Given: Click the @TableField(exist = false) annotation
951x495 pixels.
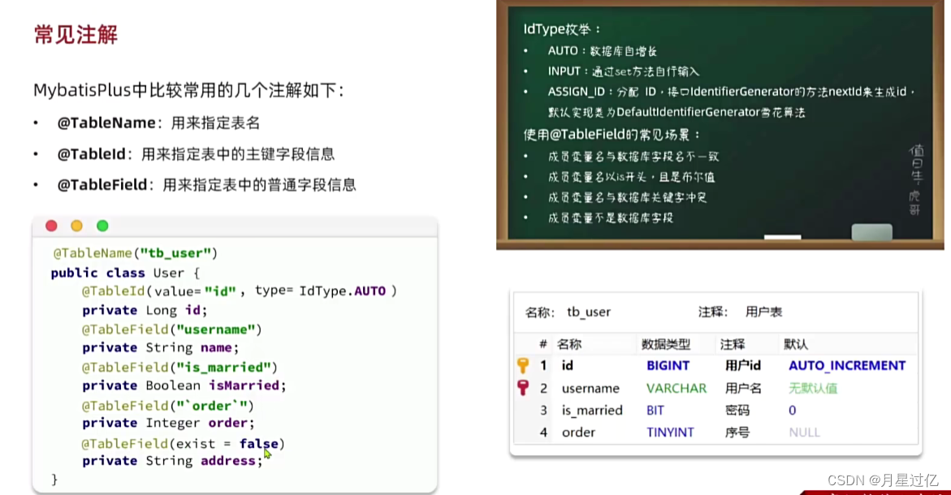Looking at the screenshot, I should pos(184,444).
